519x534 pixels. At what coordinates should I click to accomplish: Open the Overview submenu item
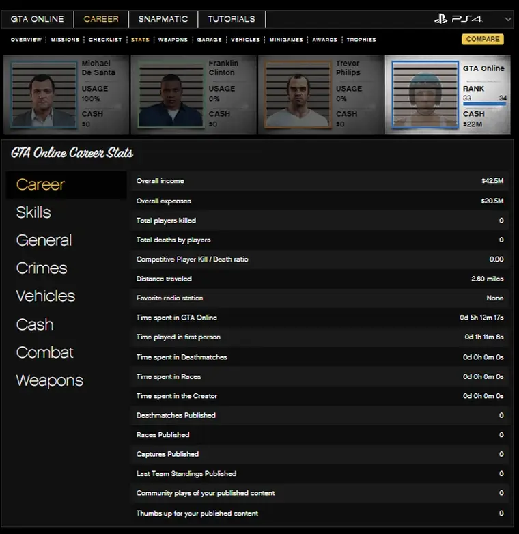(x=26, y=40)
